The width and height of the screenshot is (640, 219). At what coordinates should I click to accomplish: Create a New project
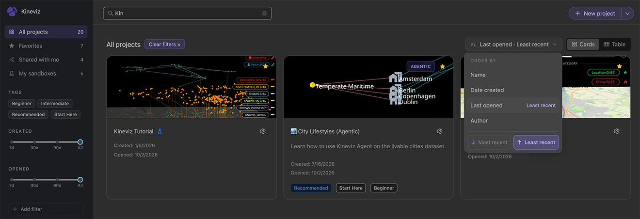595,14
